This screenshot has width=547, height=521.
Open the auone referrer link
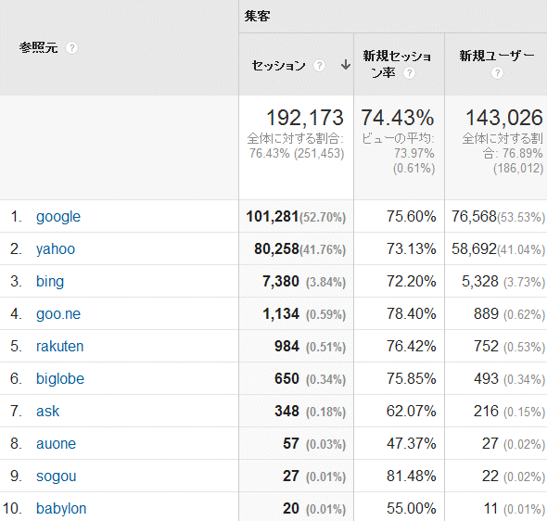pyautogui.click(x=56, y=443)
